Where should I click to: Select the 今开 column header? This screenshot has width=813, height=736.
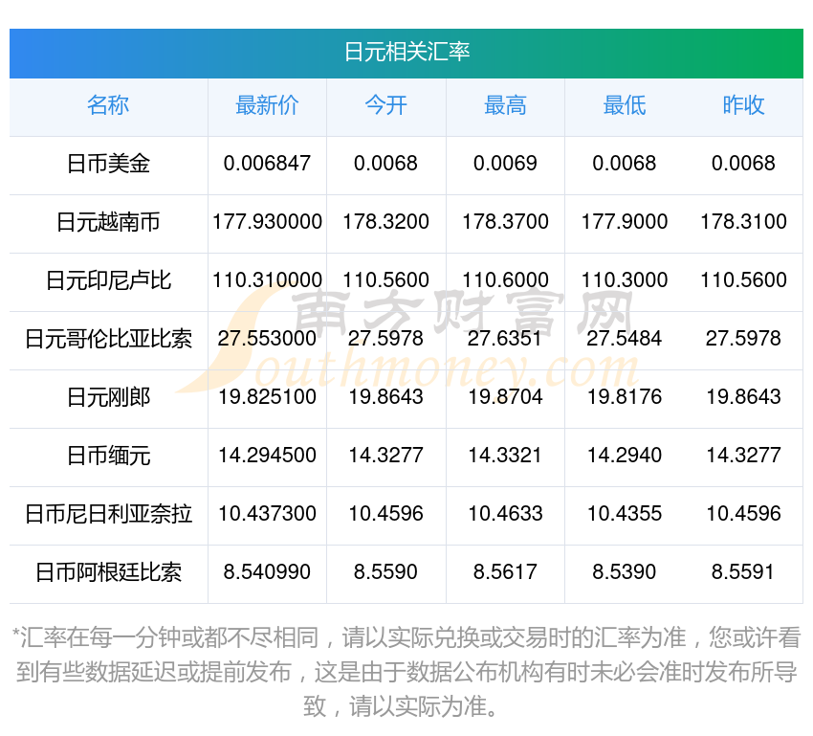click(x=385, y=105)
